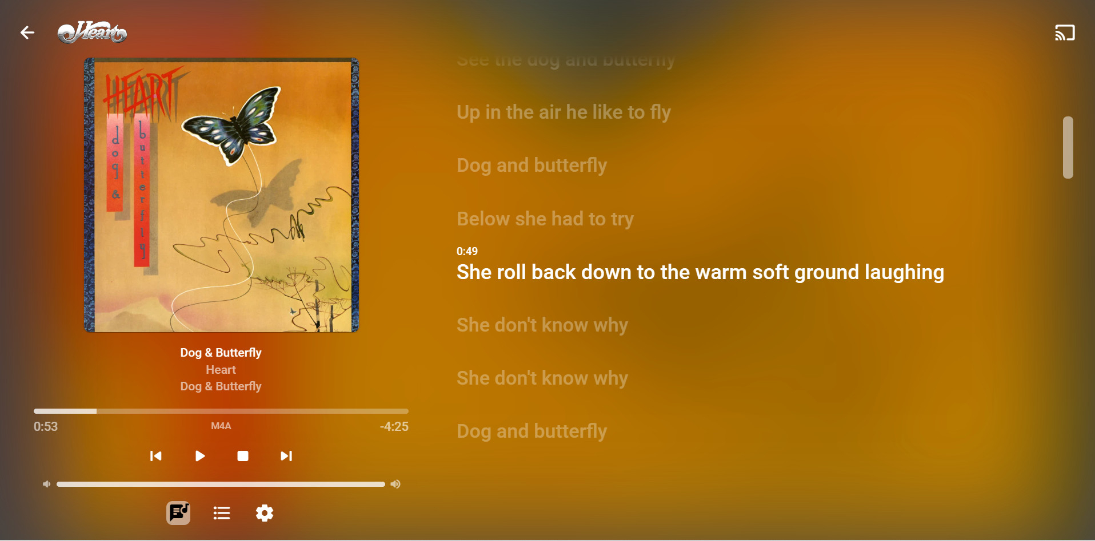
Task: Open the Heart artist link under title
Action: [x=221, y=370]
